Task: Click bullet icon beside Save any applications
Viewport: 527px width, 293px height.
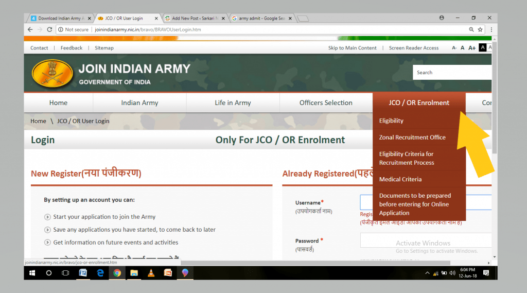Action: pyautogui.click(x=47, y=230)
